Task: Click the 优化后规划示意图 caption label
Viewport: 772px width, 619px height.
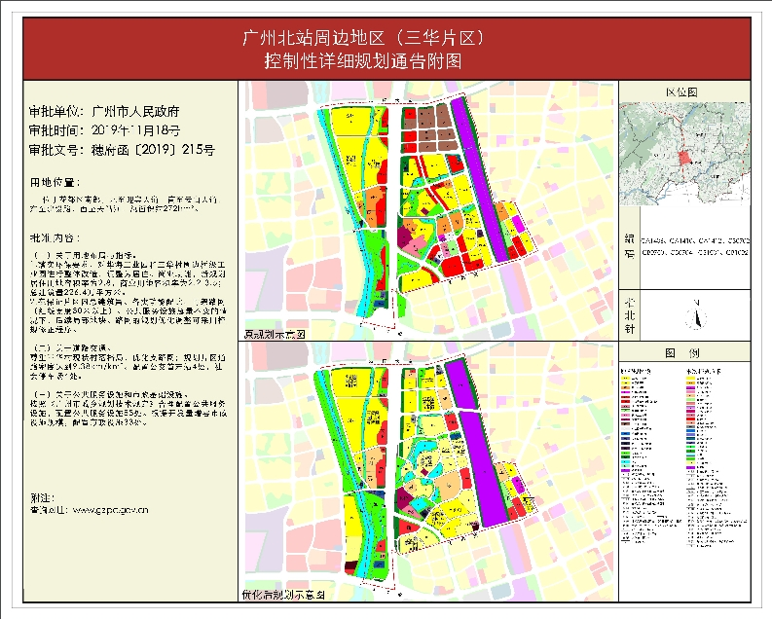Action: tap(283, 592)
